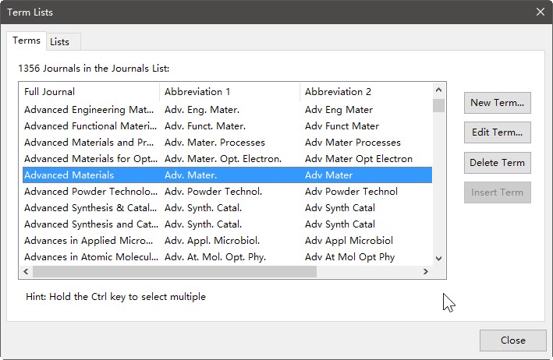Click the horizontal scrollbar right arrow

(x=426, y=272)
